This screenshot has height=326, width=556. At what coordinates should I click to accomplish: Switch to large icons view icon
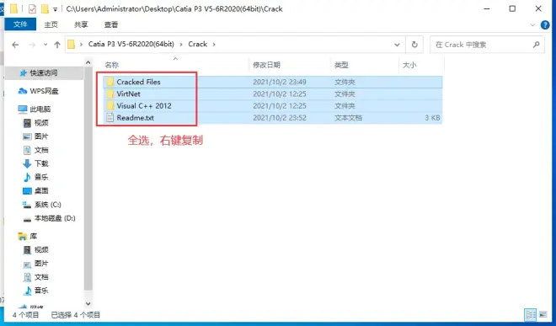[543, 315]
